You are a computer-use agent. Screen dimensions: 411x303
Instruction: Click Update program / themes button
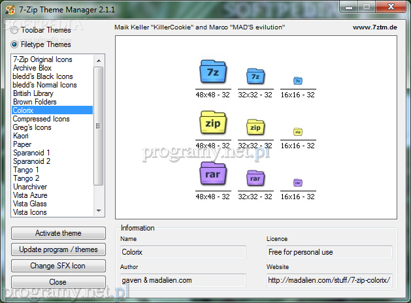click(x=58, y=249)
